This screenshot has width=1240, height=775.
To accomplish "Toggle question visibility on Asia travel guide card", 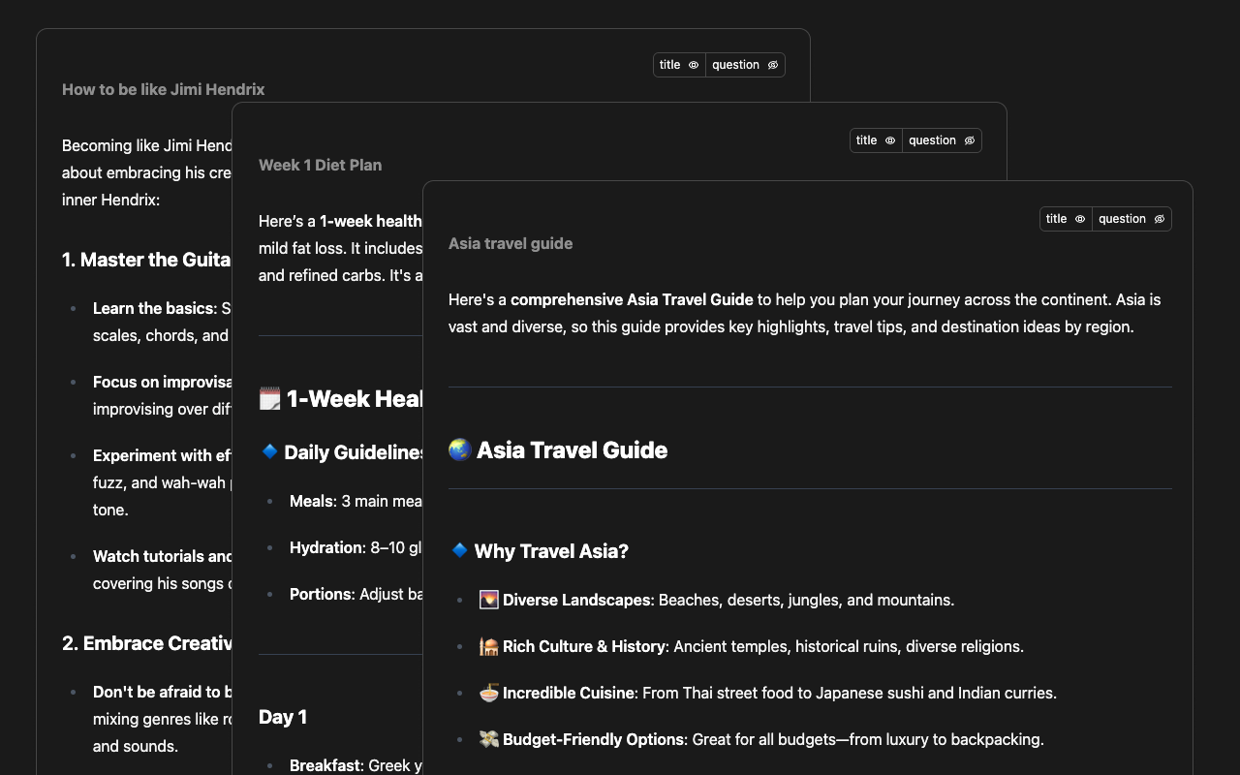I will [1131, 219].
